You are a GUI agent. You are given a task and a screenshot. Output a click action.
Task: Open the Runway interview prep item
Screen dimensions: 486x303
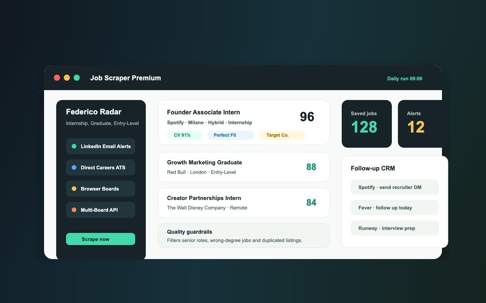click(x=395, y=228)
